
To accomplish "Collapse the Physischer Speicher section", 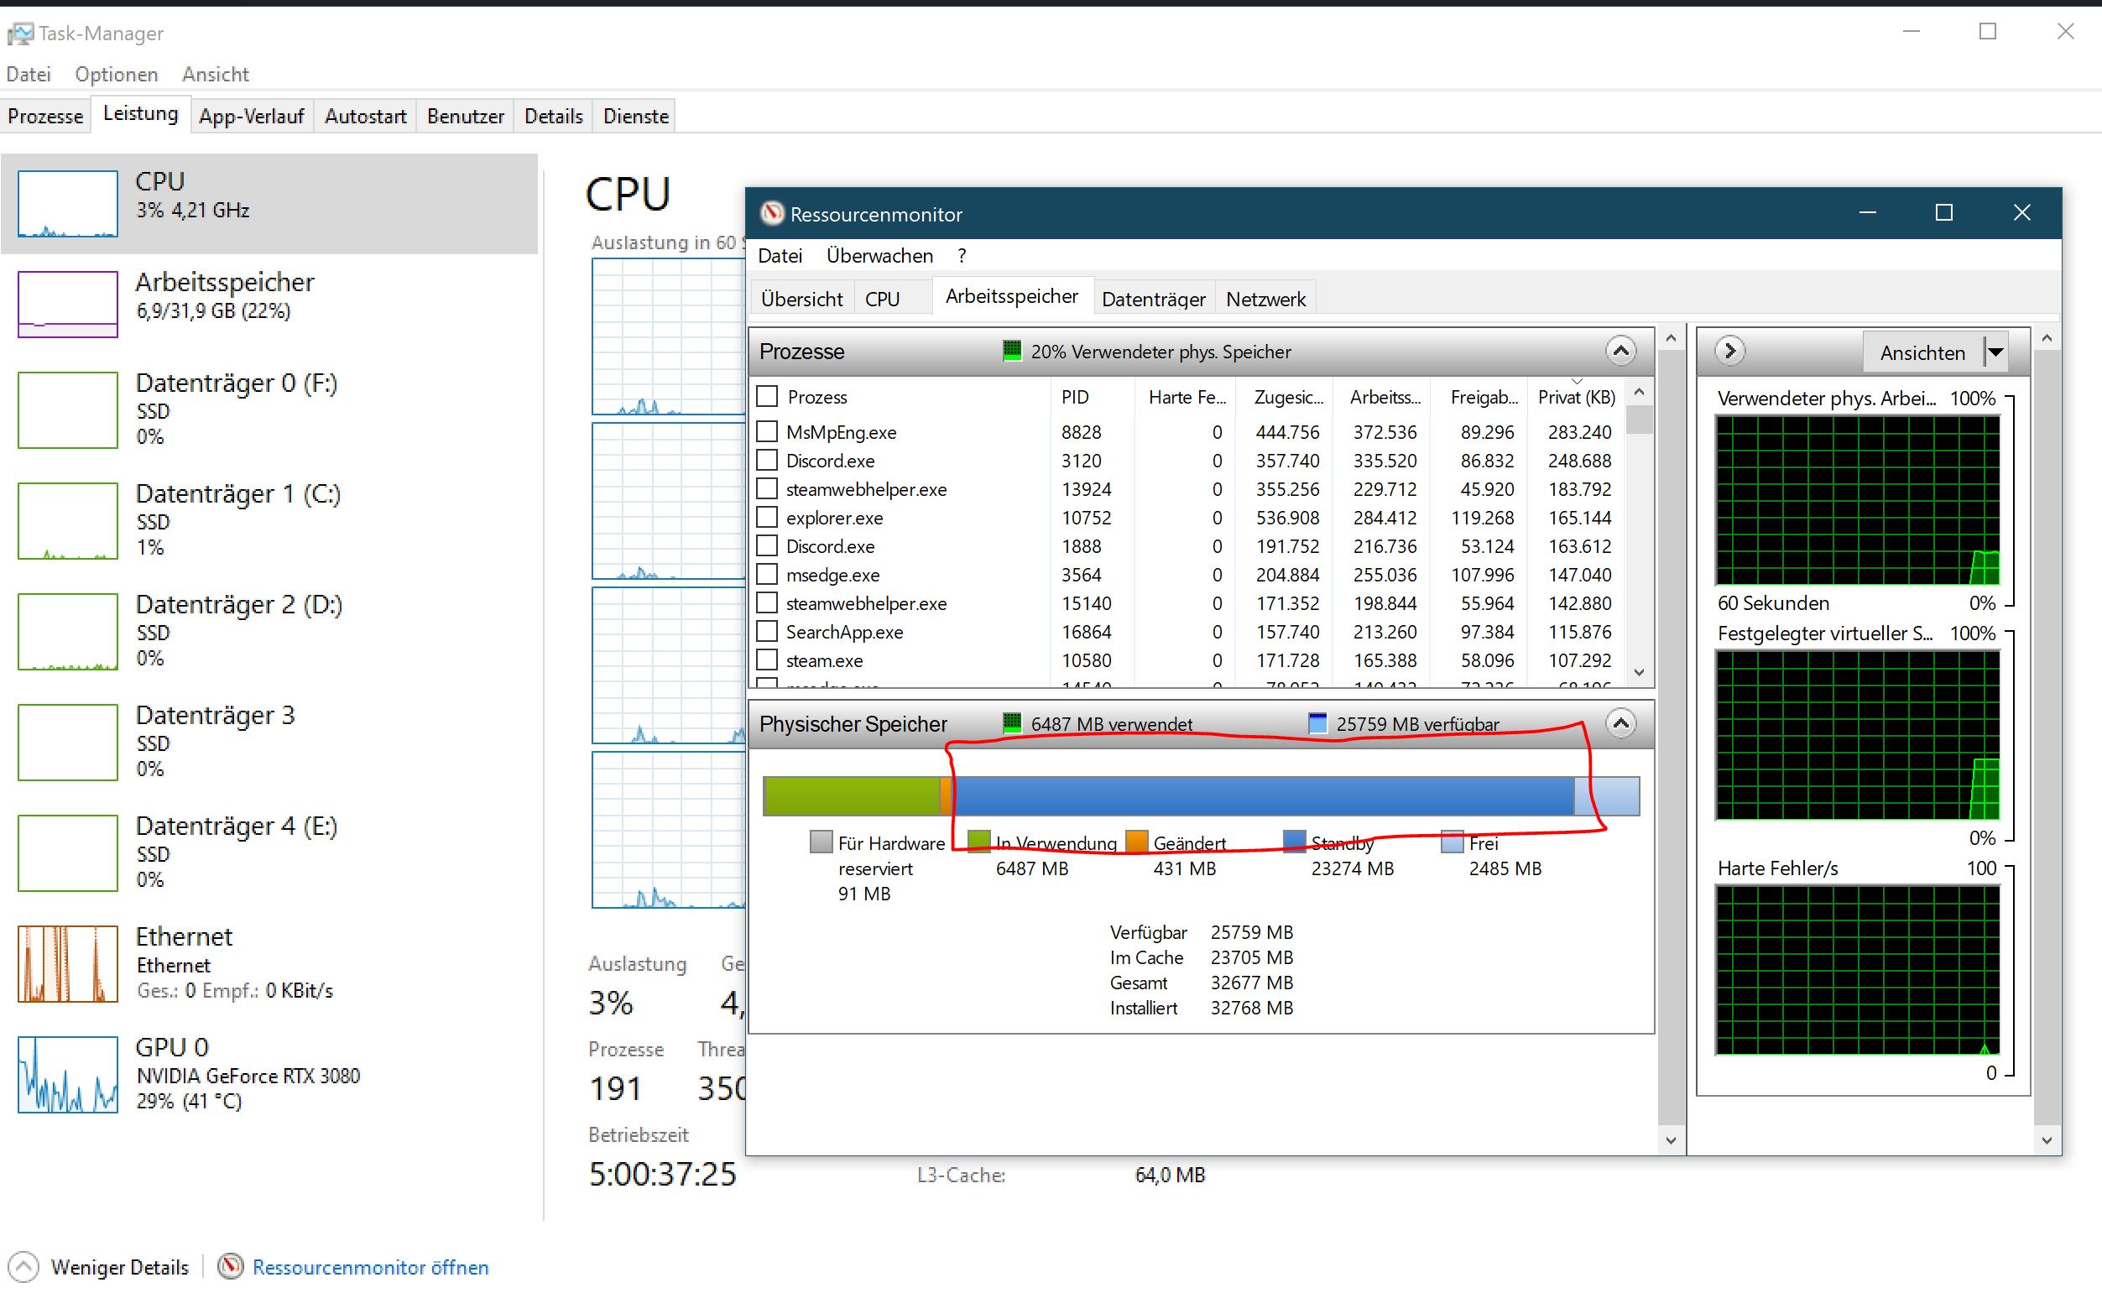I will point(1620,723).
